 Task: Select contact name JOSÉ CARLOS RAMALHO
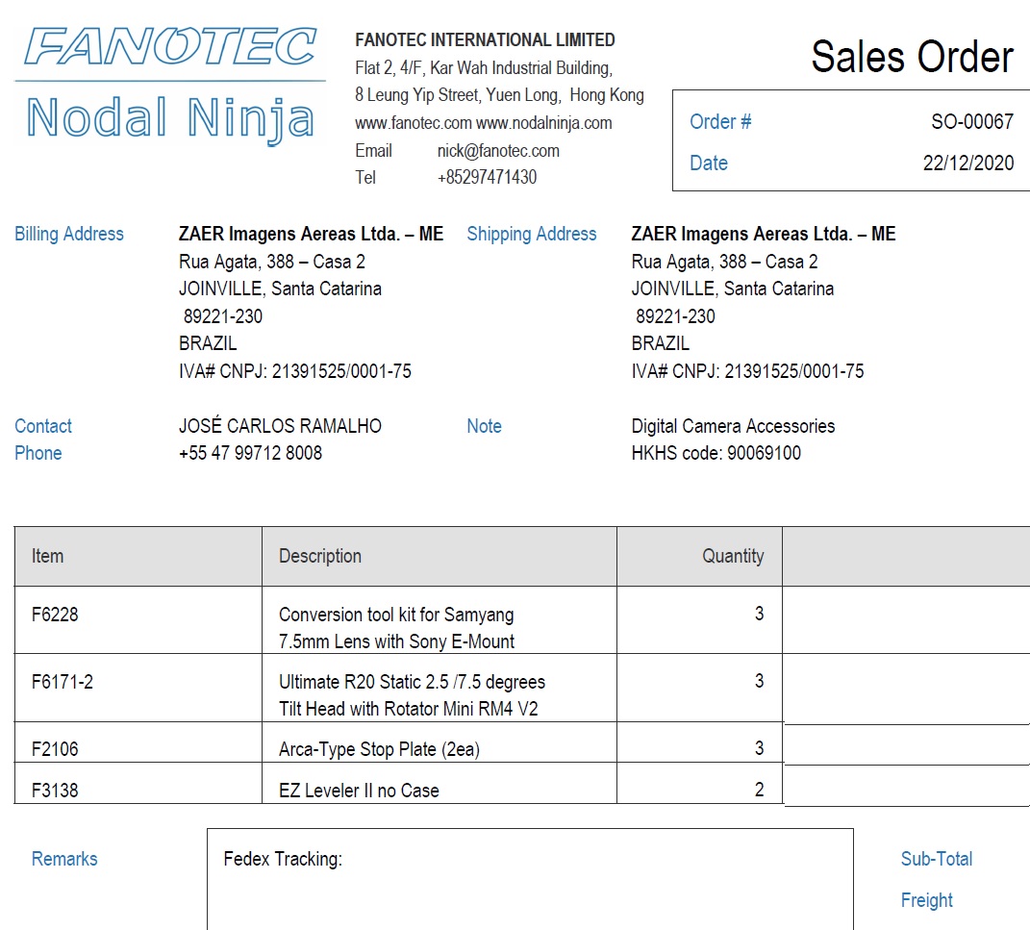point(280,426)
